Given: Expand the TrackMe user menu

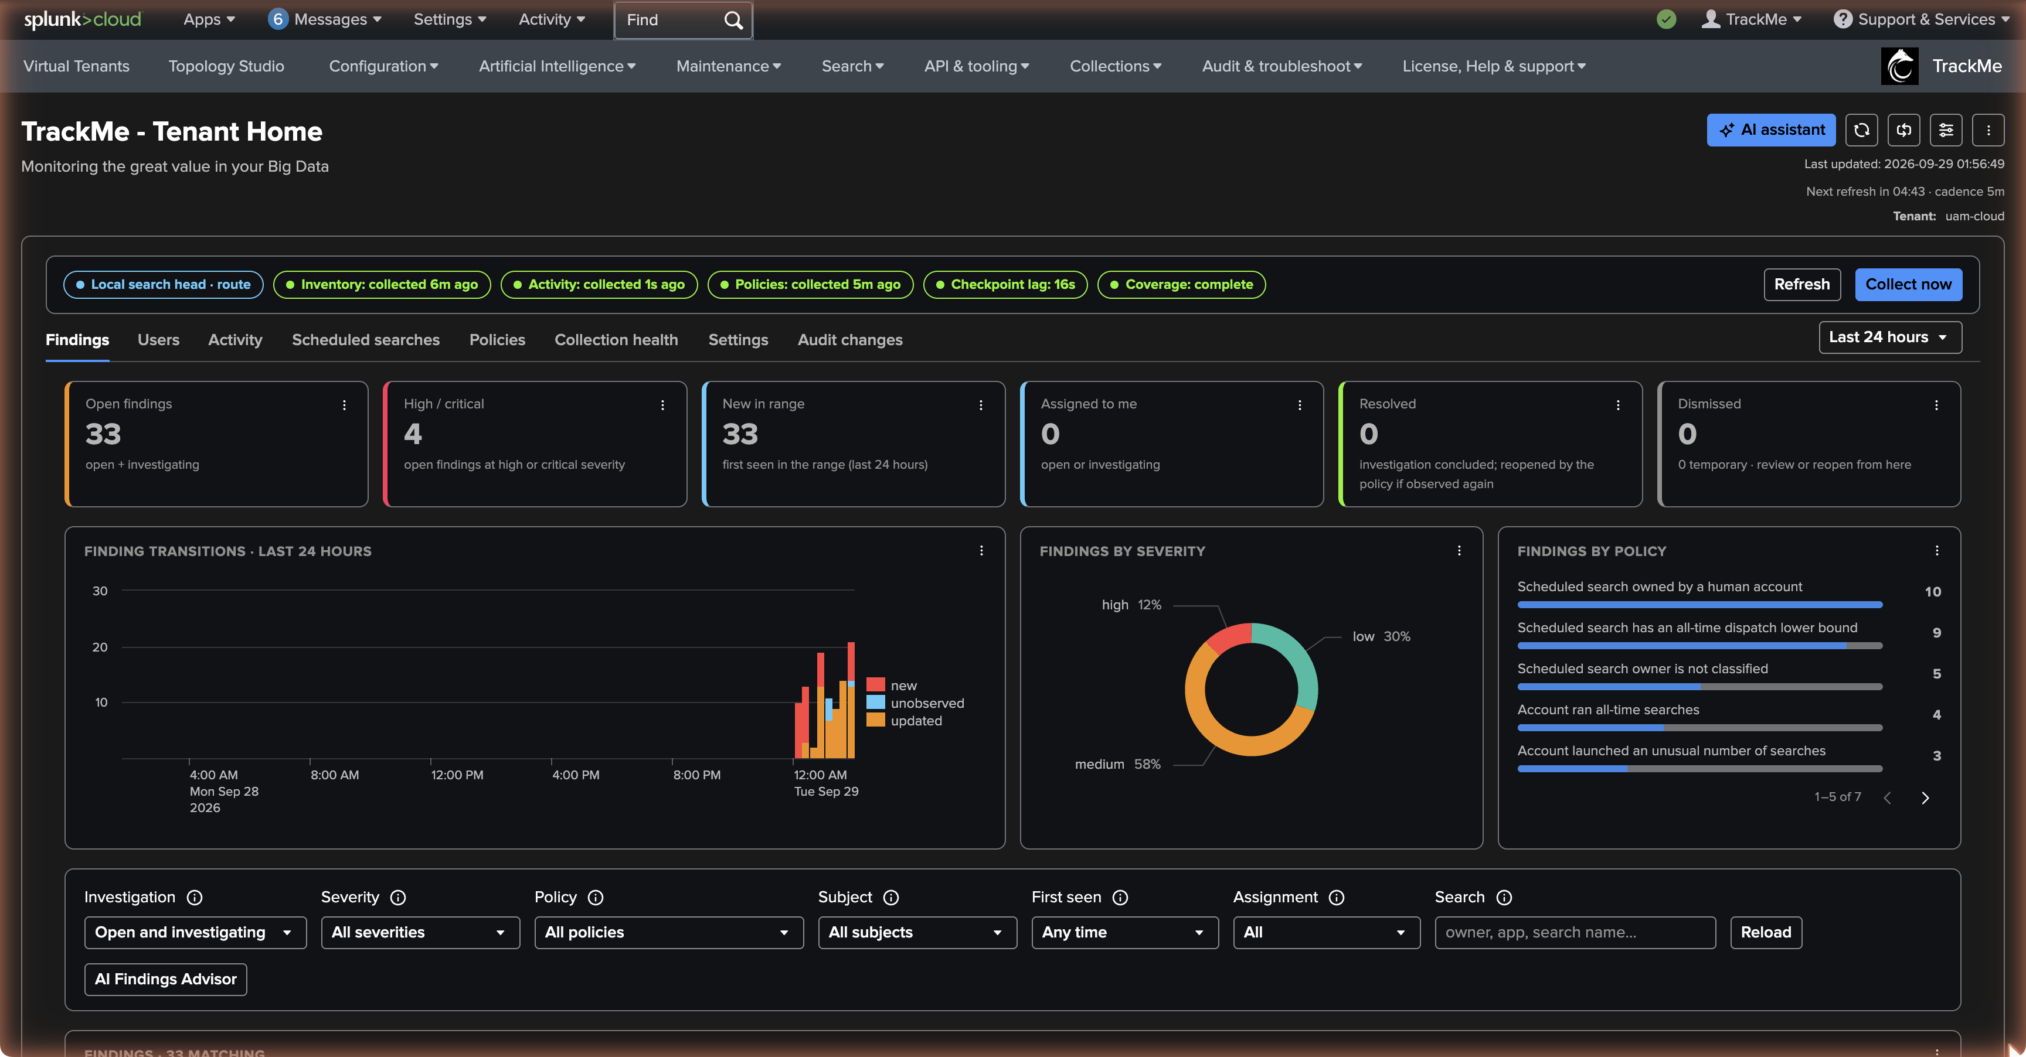Looking at the screenshot, I should click(1750, 20).
